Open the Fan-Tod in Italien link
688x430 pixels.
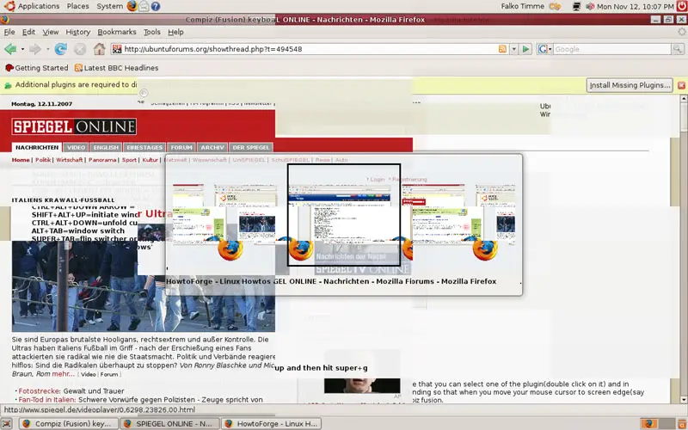(x=140, y=400)
